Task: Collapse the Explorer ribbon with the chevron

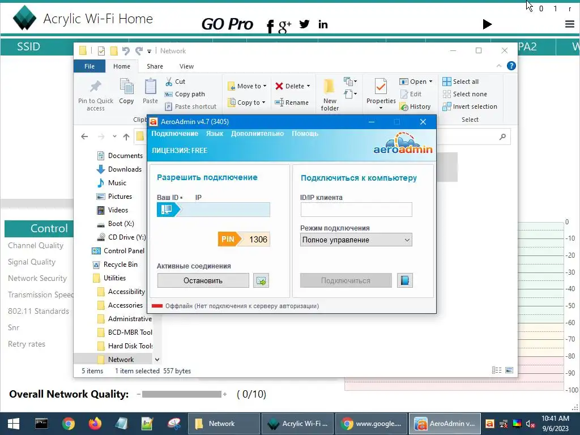Action: [498, 66]
